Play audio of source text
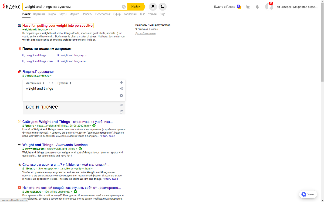 pyautogui.click(x=122, y=89)
